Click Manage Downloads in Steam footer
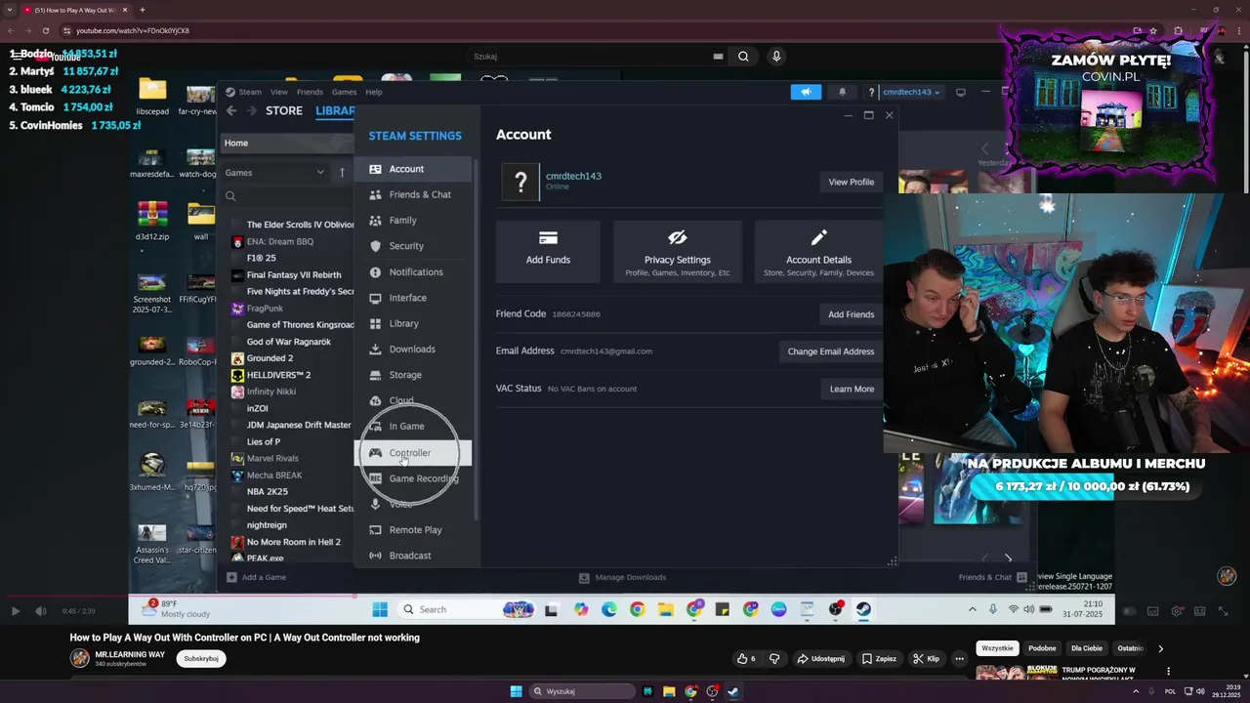 pyautogui.click(x=622, y=577)
